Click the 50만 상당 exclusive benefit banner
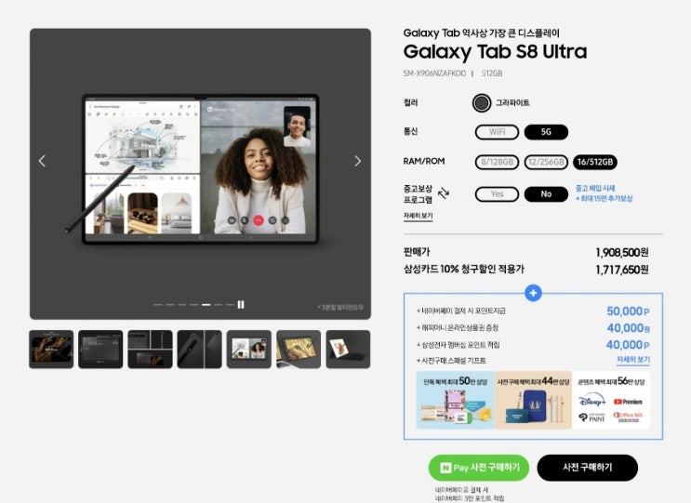The image size is (691, 503). [455, 401]
